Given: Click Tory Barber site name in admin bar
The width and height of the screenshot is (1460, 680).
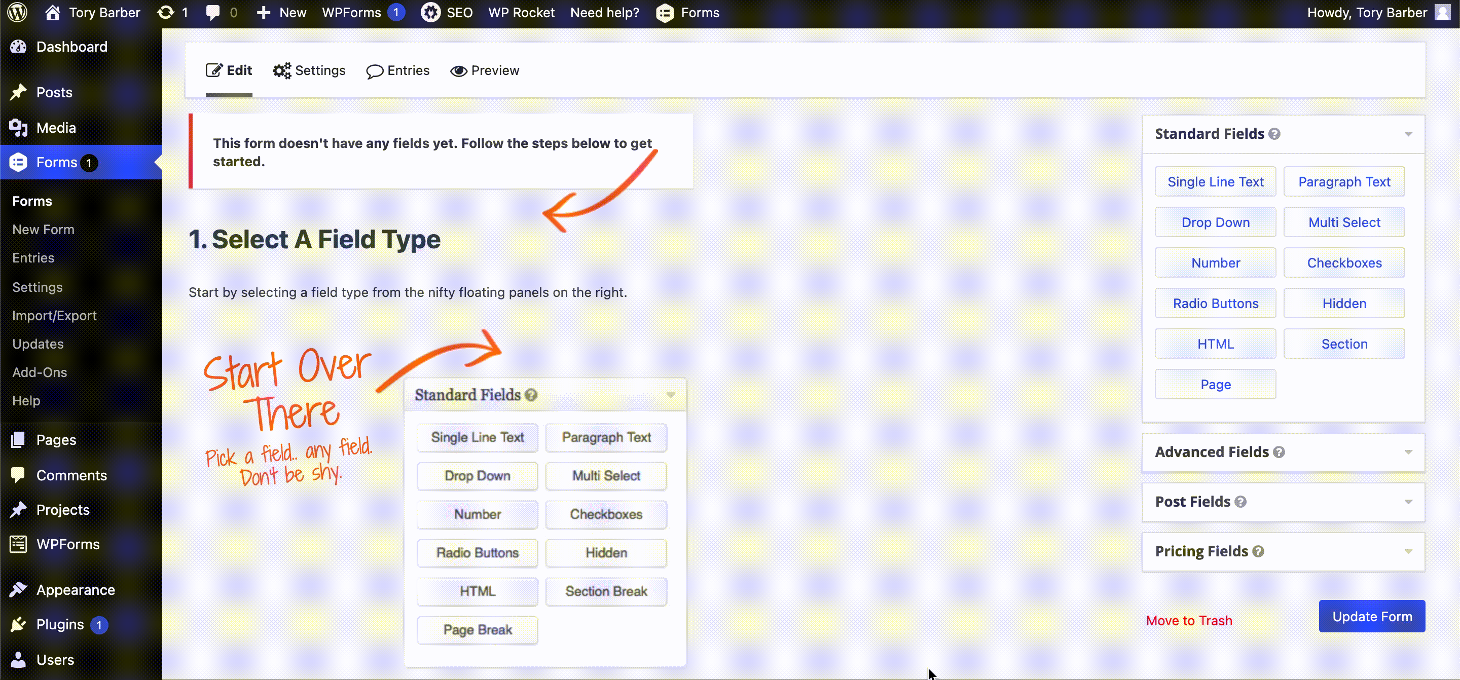Looking at the screenshot, I should point(104,13).
